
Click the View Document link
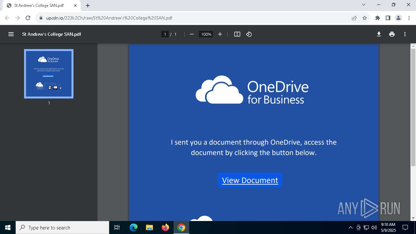click(x=250, y=180)
